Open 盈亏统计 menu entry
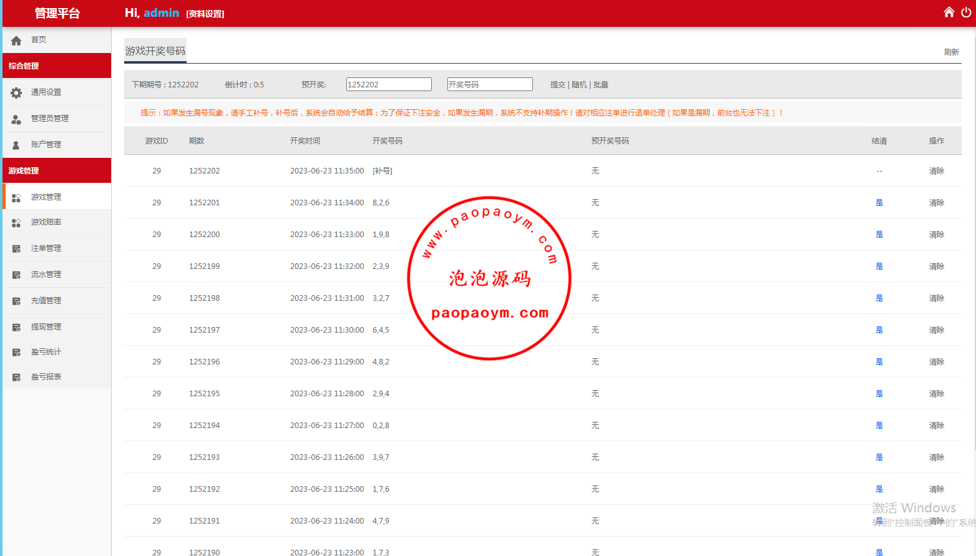The width and height of the screenshot is (976, 556). coord(46,352)
